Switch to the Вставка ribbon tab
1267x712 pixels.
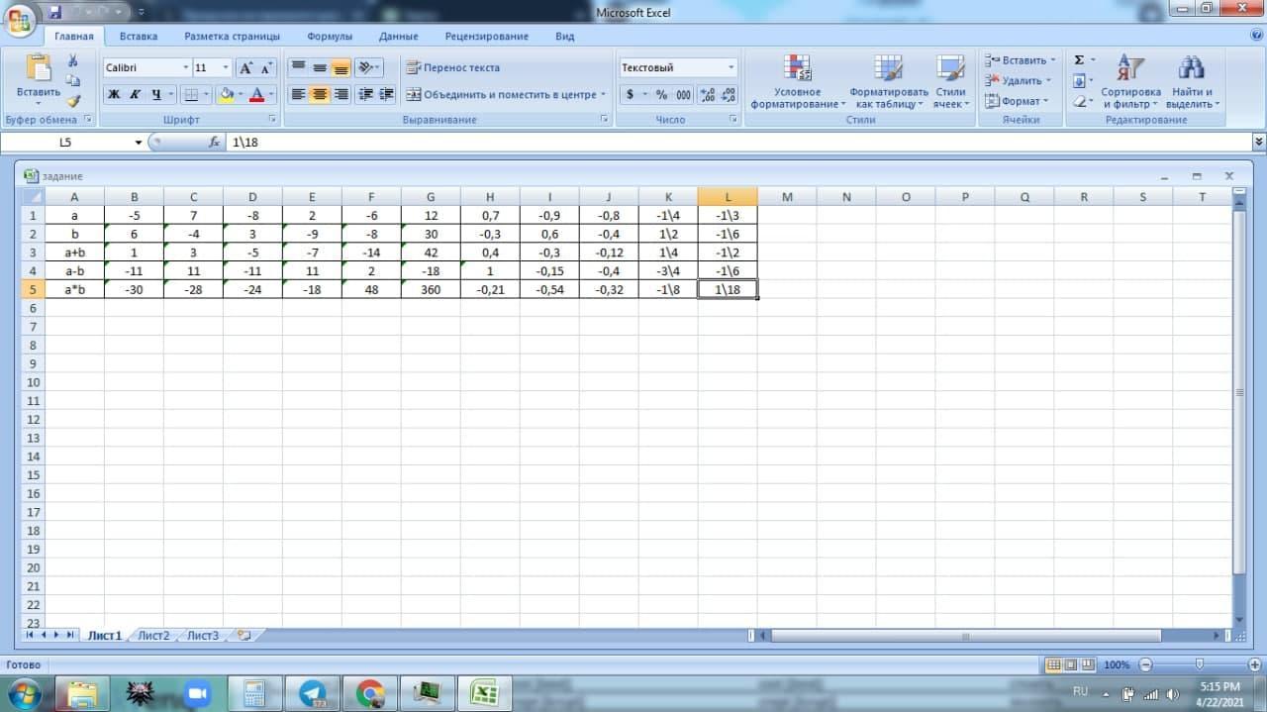(x=139, y=37)
